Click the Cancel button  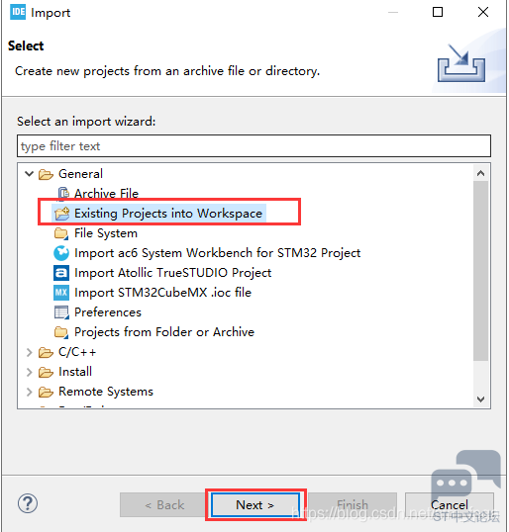click(450, 505)
